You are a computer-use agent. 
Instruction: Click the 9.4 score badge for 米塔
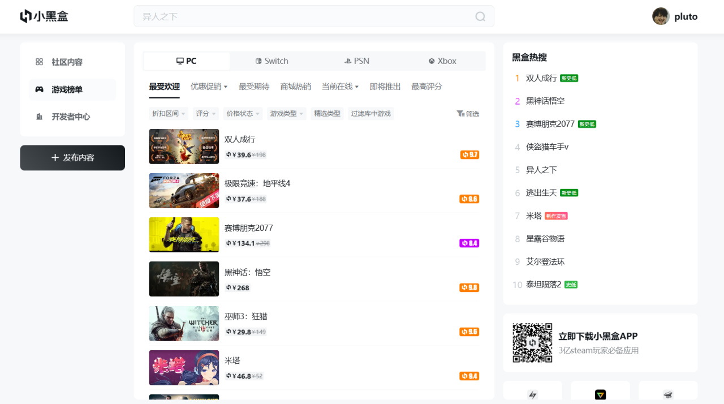point(469,376)
